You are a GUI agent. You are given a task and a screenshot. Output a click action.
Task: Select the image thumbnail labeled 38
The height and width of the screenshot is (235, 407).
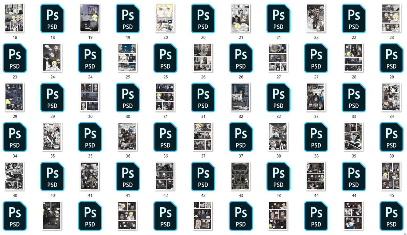point(279,137)
